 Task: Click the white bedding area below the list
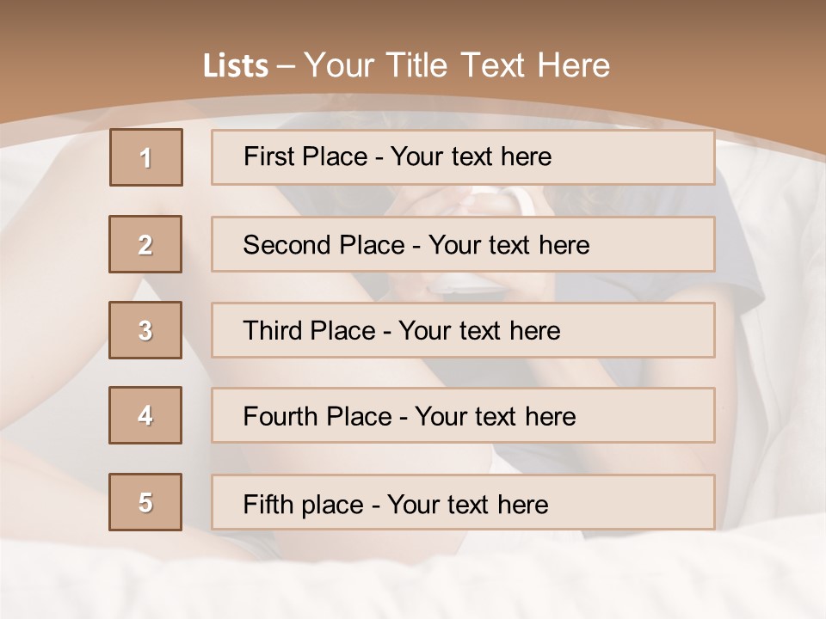(x=413, y=576)
